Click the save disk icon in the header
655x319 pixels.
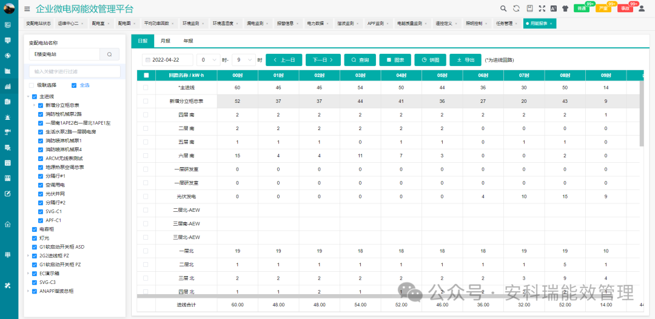[x=529, y=8]
